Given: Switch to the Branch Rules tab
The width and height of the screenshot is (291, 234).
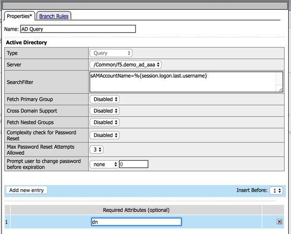Looking at the screenshot, I should [54, 16].
